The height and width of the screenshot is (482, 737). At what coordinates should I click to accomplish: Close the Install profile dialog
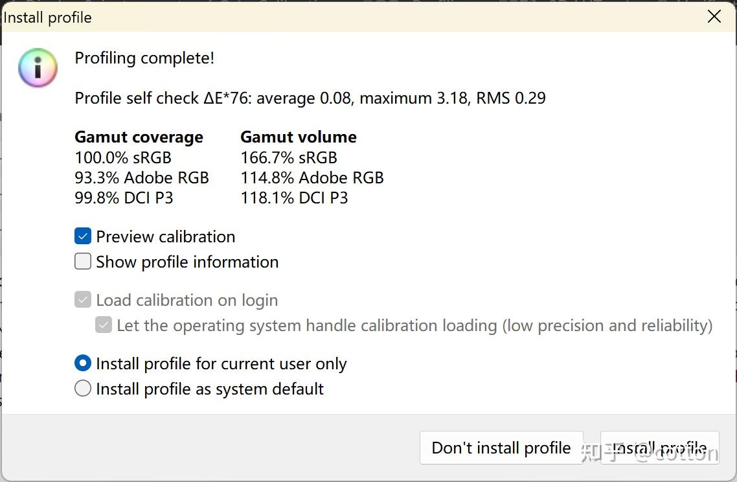coord(714,17)
